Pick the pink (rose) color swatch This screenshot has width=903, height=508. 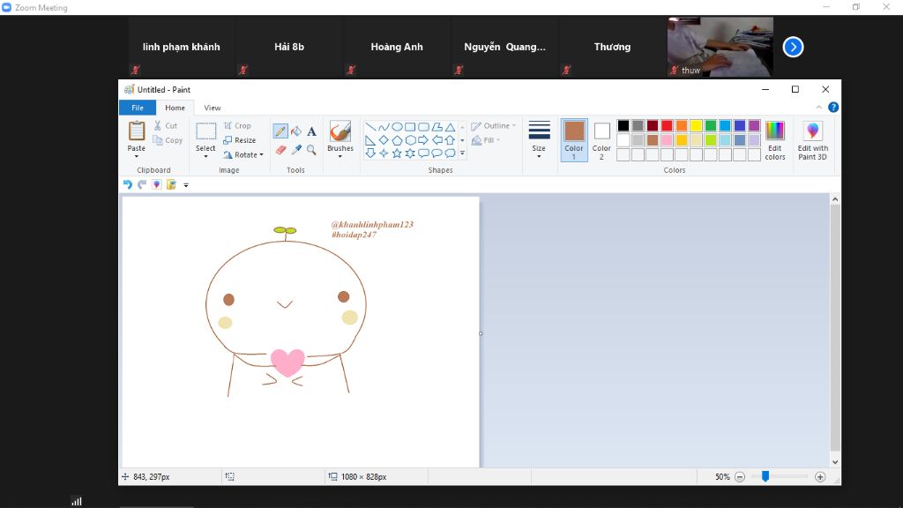(667, 140)
